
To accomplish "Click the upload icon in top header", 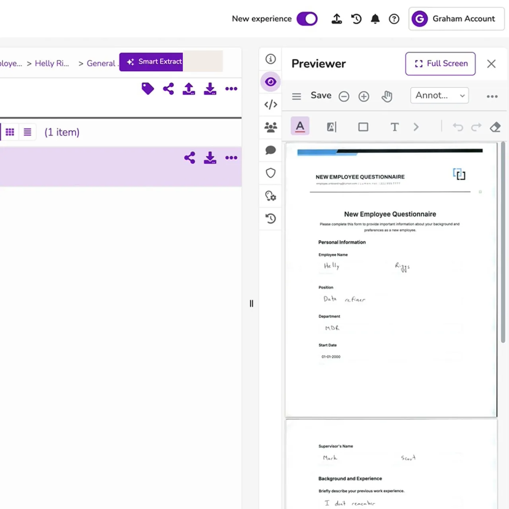I will (x=337, y=19).
